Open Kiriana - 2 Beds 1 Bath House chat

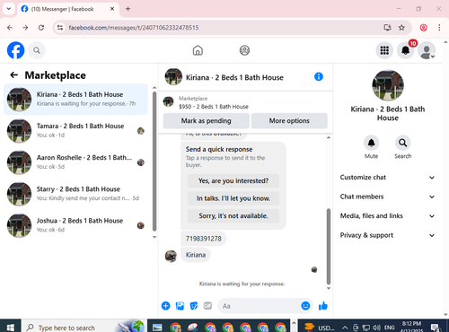75,100
